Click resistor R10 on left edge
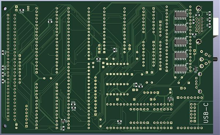 [3, 68]
